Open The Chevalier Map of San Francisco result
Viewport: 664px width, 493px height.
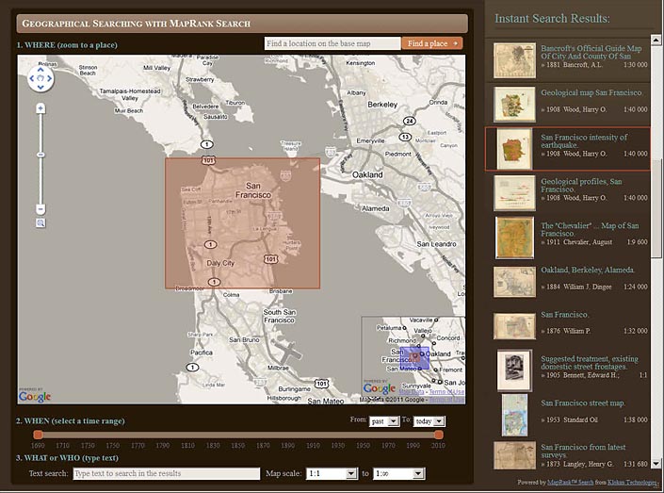tap(590, 229)
